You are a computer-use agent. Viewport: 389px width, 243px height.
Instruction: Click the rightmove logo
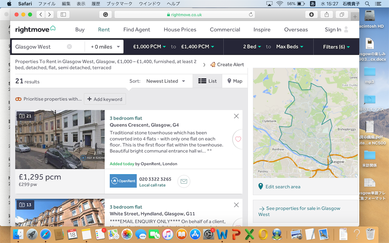tap(35, 29)
